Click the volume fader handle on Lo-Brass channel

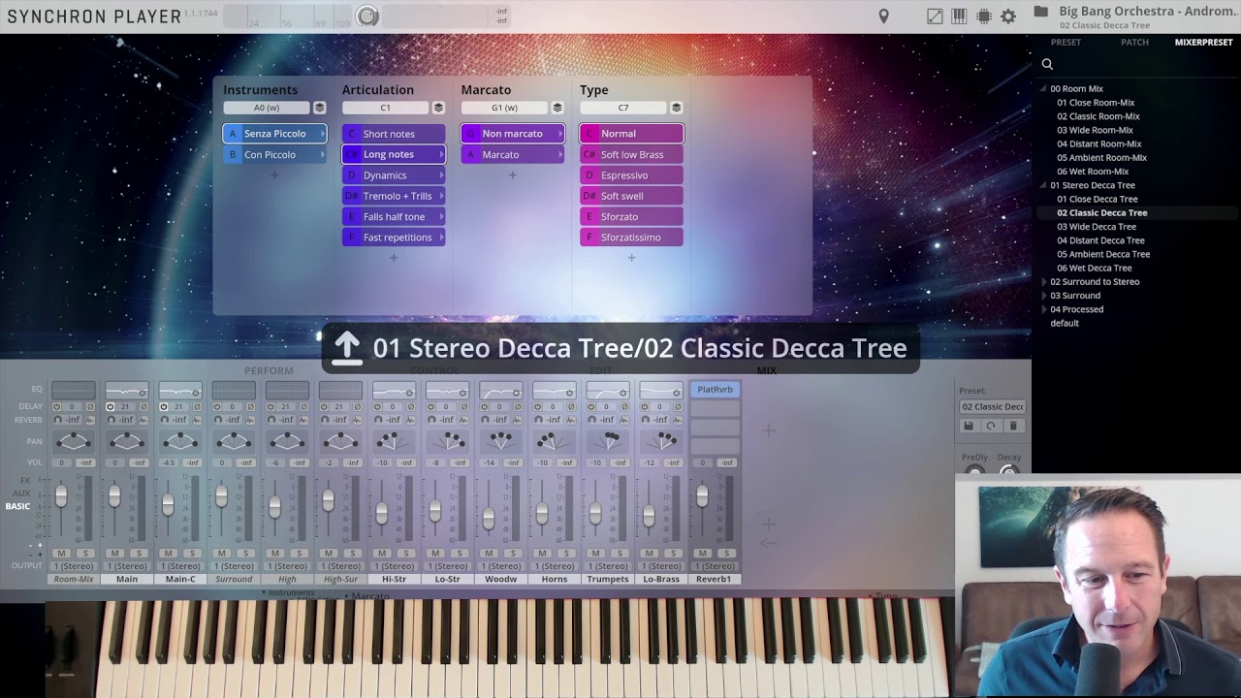649,517
